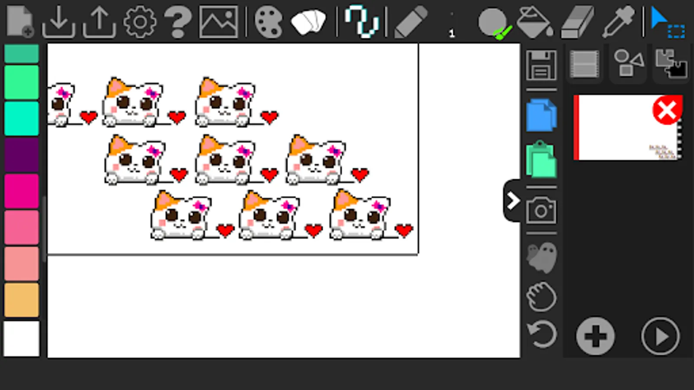Pick the magenta color swatch
The width and height of the screenshot is (694, 390).
(x=21, y=192)
